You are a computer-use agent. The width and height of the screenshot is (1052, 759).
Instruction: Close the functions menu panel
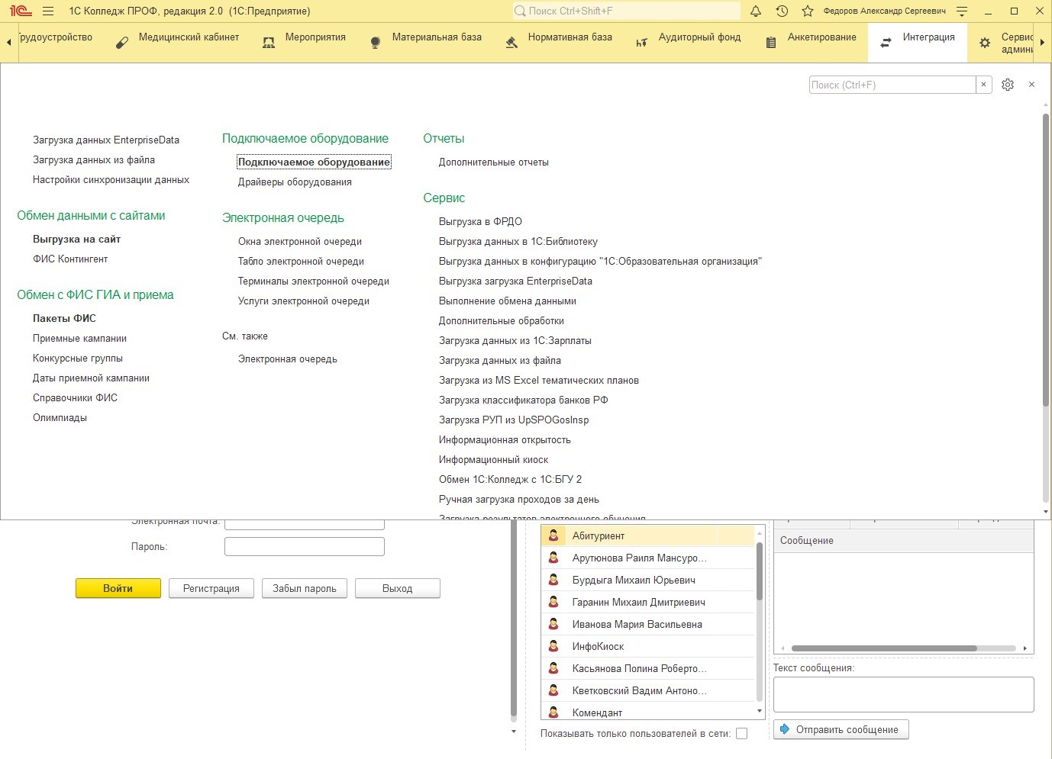pyautogui.click(x=1031, y=85)
